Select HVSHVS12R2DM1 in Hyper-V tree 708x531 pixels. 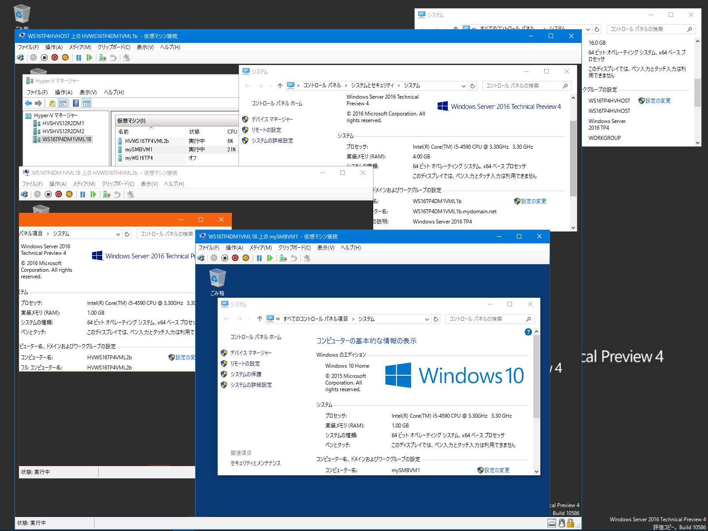pyautogui.click(x=63, y=123)
